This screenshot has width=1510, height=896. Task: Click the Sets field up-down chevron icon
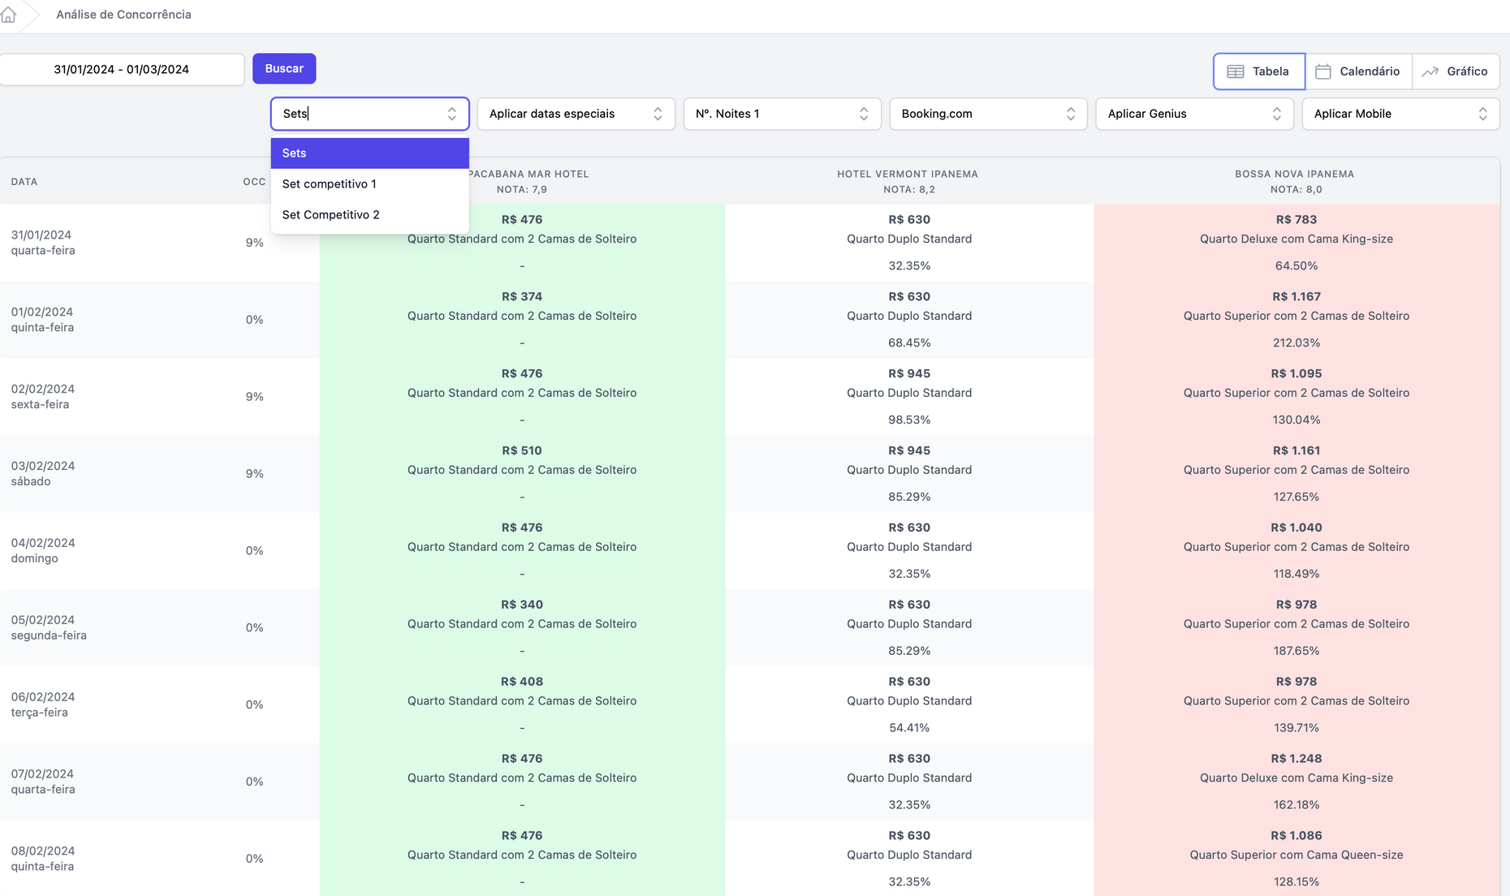click(x=451, y=114)
